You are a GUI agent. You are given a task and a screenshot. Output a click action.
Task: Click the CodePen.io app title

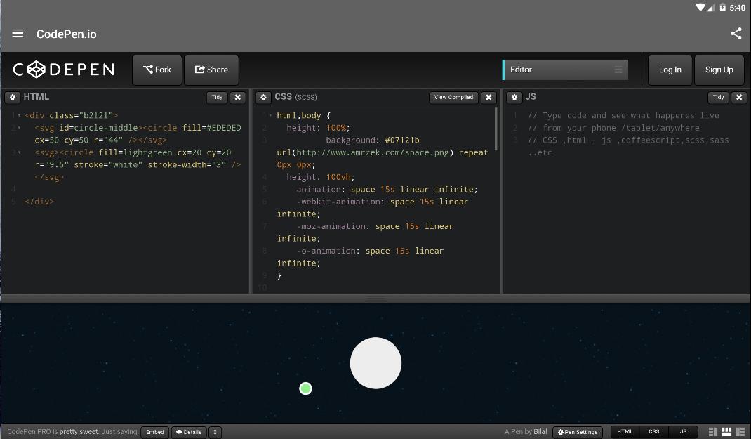(x=67, y=34)
